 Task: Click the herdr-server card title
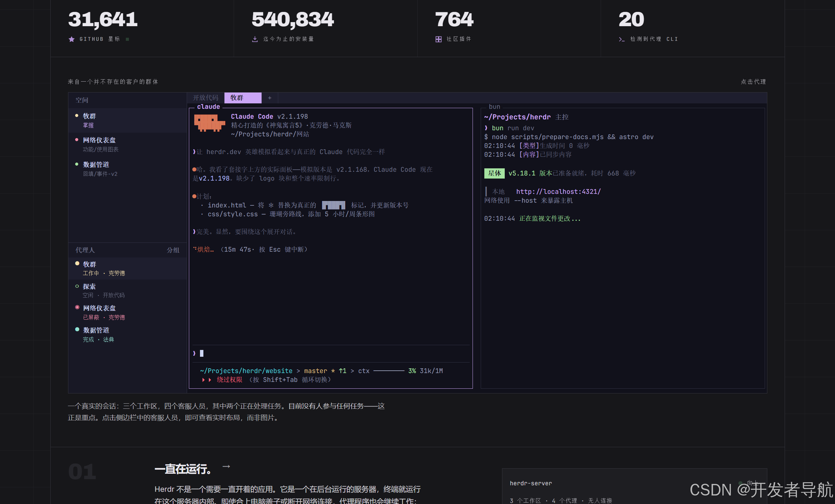(x=531, y=484)
